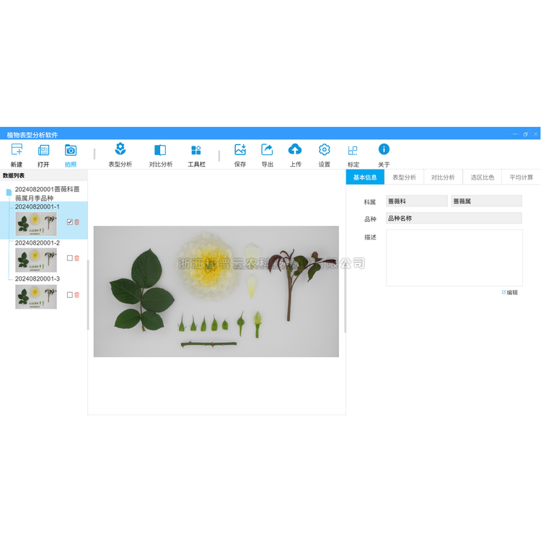541x541 pixels.
Task: Click the 导出 export icon
Action: point(267,150)
